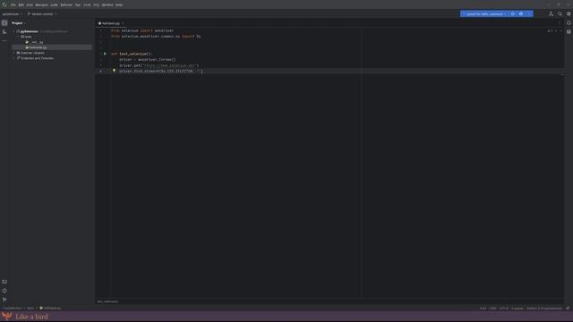Open the Structure tool window icon
The width and height of the screenshot is (573, 322).
(x=4, y=32)
